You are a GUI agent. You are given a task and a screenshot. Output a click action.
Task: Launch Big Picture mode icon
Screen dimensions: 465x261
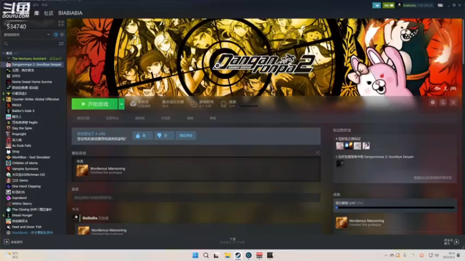pos(441,5)
